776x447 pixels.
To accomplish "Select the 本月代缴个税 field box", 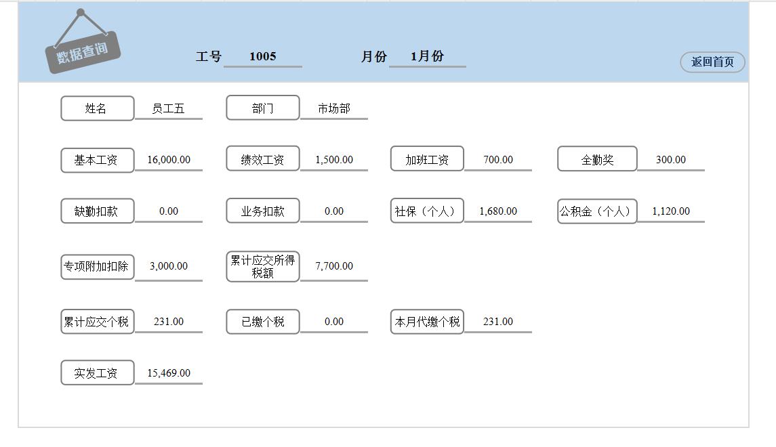I will tap(426, 321).
